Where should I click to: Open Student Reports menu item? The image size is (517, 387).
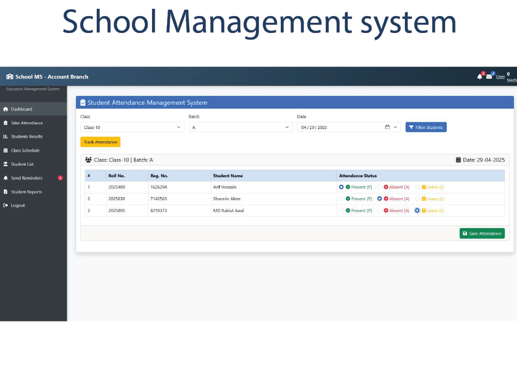(33, 192)
